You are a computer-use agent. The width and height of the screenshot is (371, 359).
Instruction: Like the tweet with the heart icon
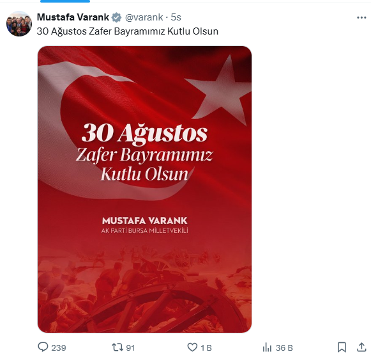[x=192, y=347]
